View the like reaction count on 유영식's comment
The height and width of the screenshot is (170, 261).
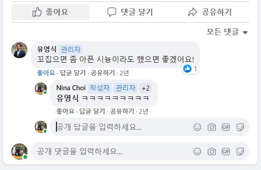pyautogui.click(x=191, y=69)
